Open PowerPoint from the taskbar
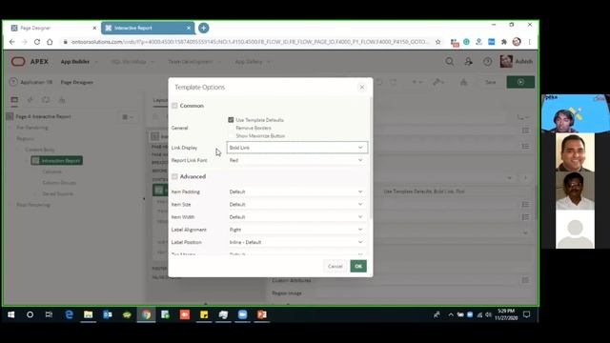Viewport: 610px width, 343px height. coord(262,314)
